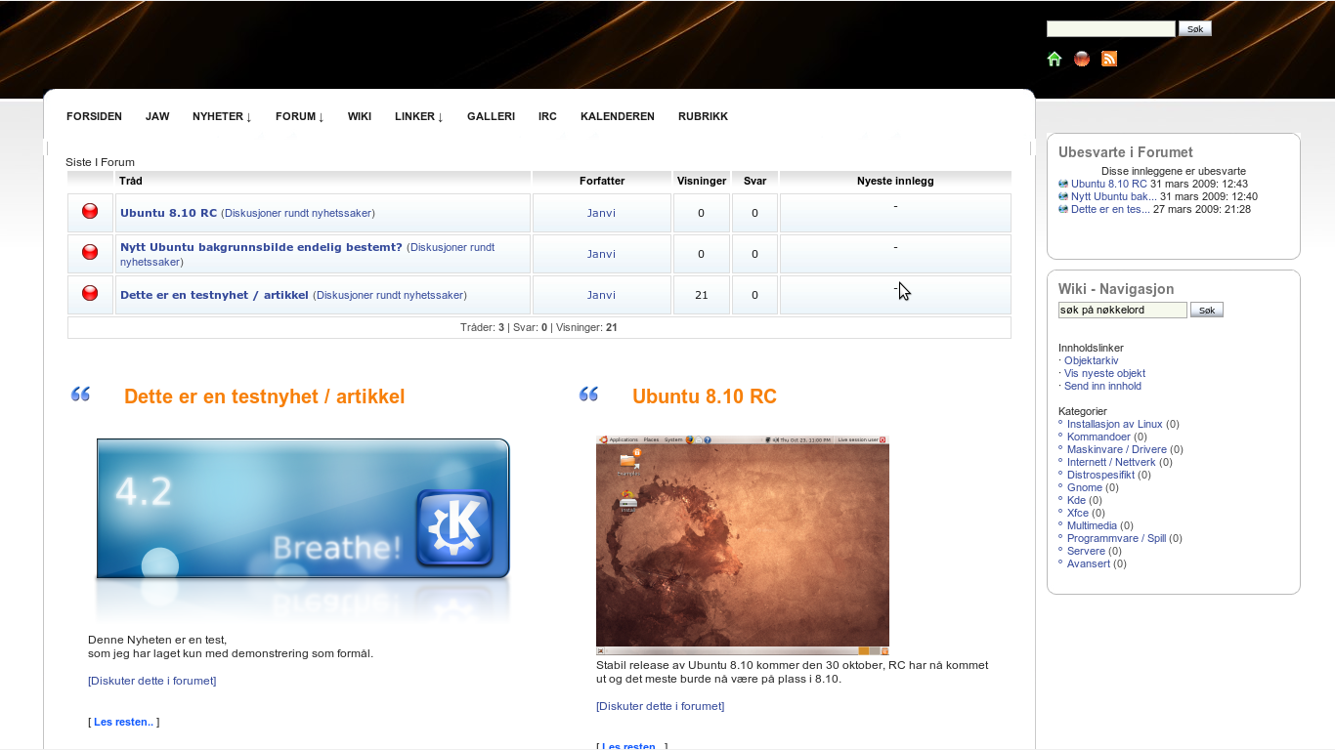
Task: Click the globe icon beside sidebar Ubuntu 8.10 RC
Action: coord(1063,184)
